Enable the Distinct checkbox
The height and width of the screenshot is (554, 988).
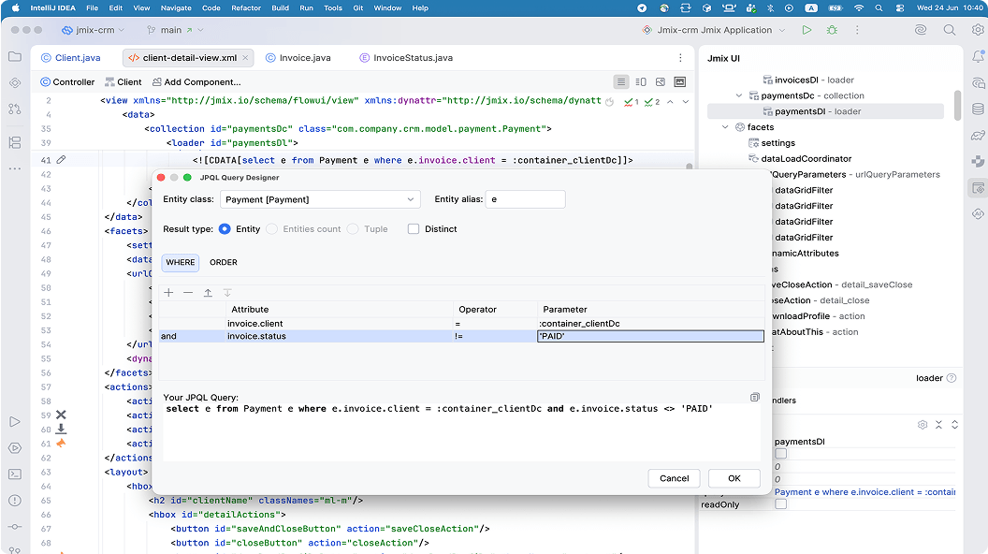point(414,228)
